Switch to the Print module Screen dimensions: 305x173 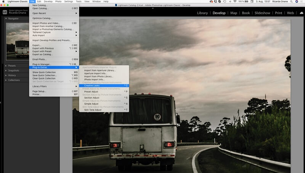click(x=278, y=13)
